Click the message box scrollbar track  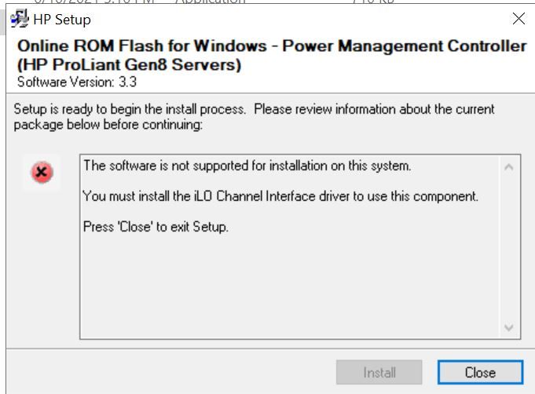click(509, 247)
